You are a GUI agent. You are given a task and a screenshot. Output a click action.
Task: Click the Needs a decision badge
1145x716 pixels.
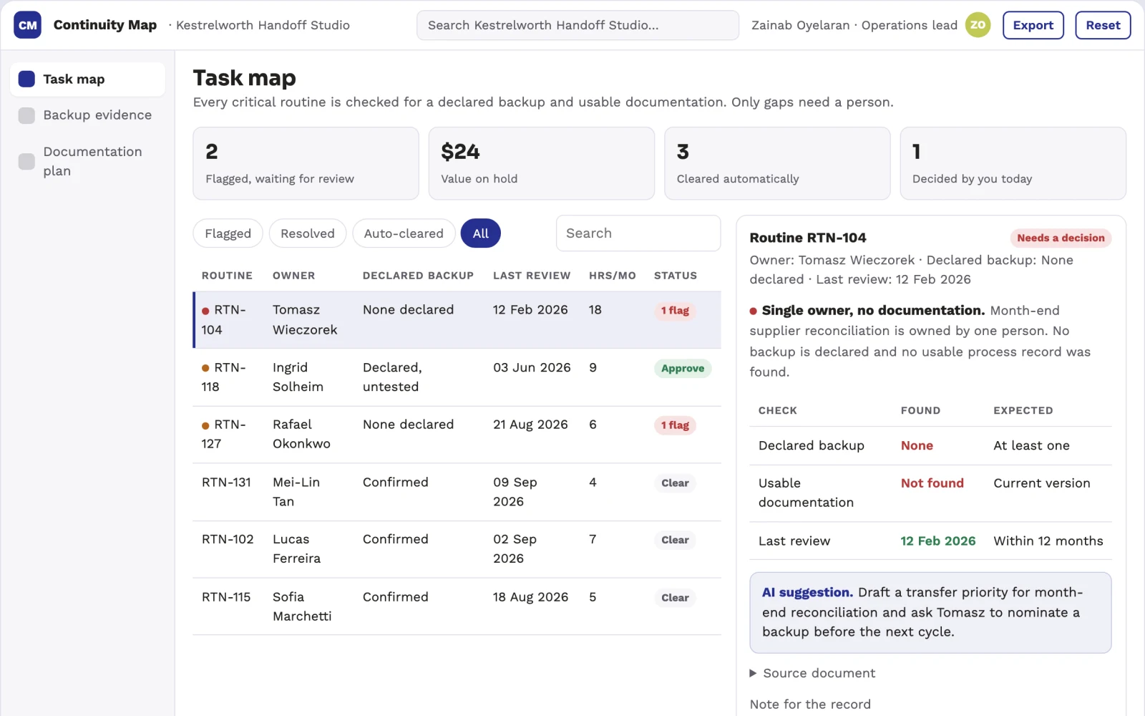coord(1061,238)
